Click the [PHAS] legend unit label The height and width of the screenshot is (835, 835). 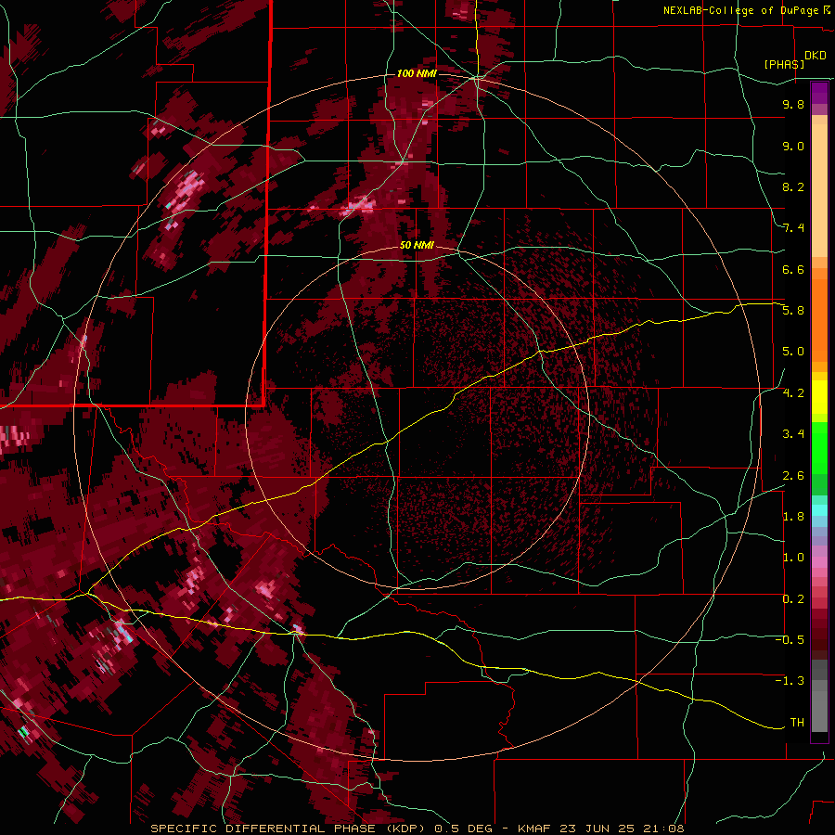click(x=784, y=64)
